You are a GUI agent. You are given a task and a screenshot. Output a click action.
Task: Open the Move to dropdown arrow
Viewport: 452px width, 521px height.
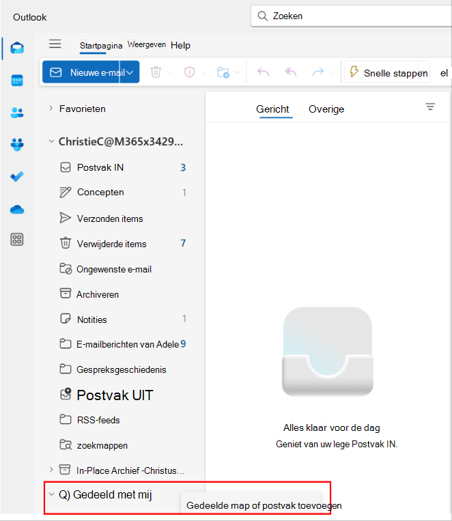237,72
